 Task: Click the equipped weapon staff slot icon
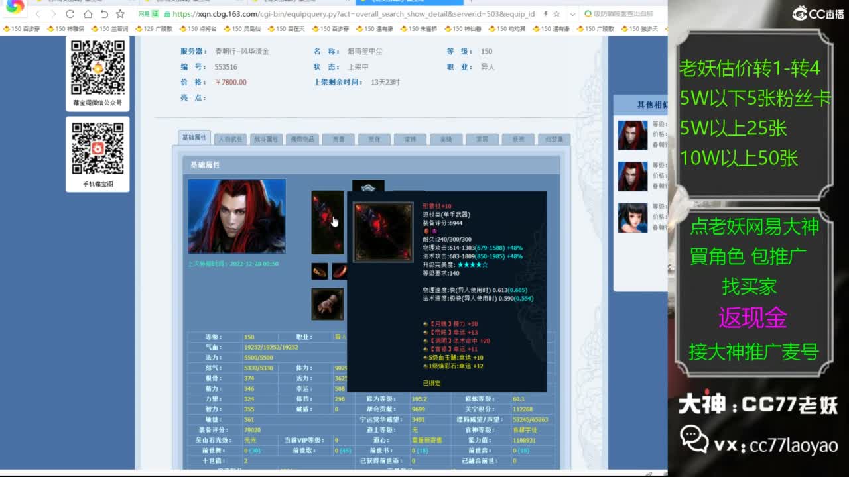(x=328, y=223)
